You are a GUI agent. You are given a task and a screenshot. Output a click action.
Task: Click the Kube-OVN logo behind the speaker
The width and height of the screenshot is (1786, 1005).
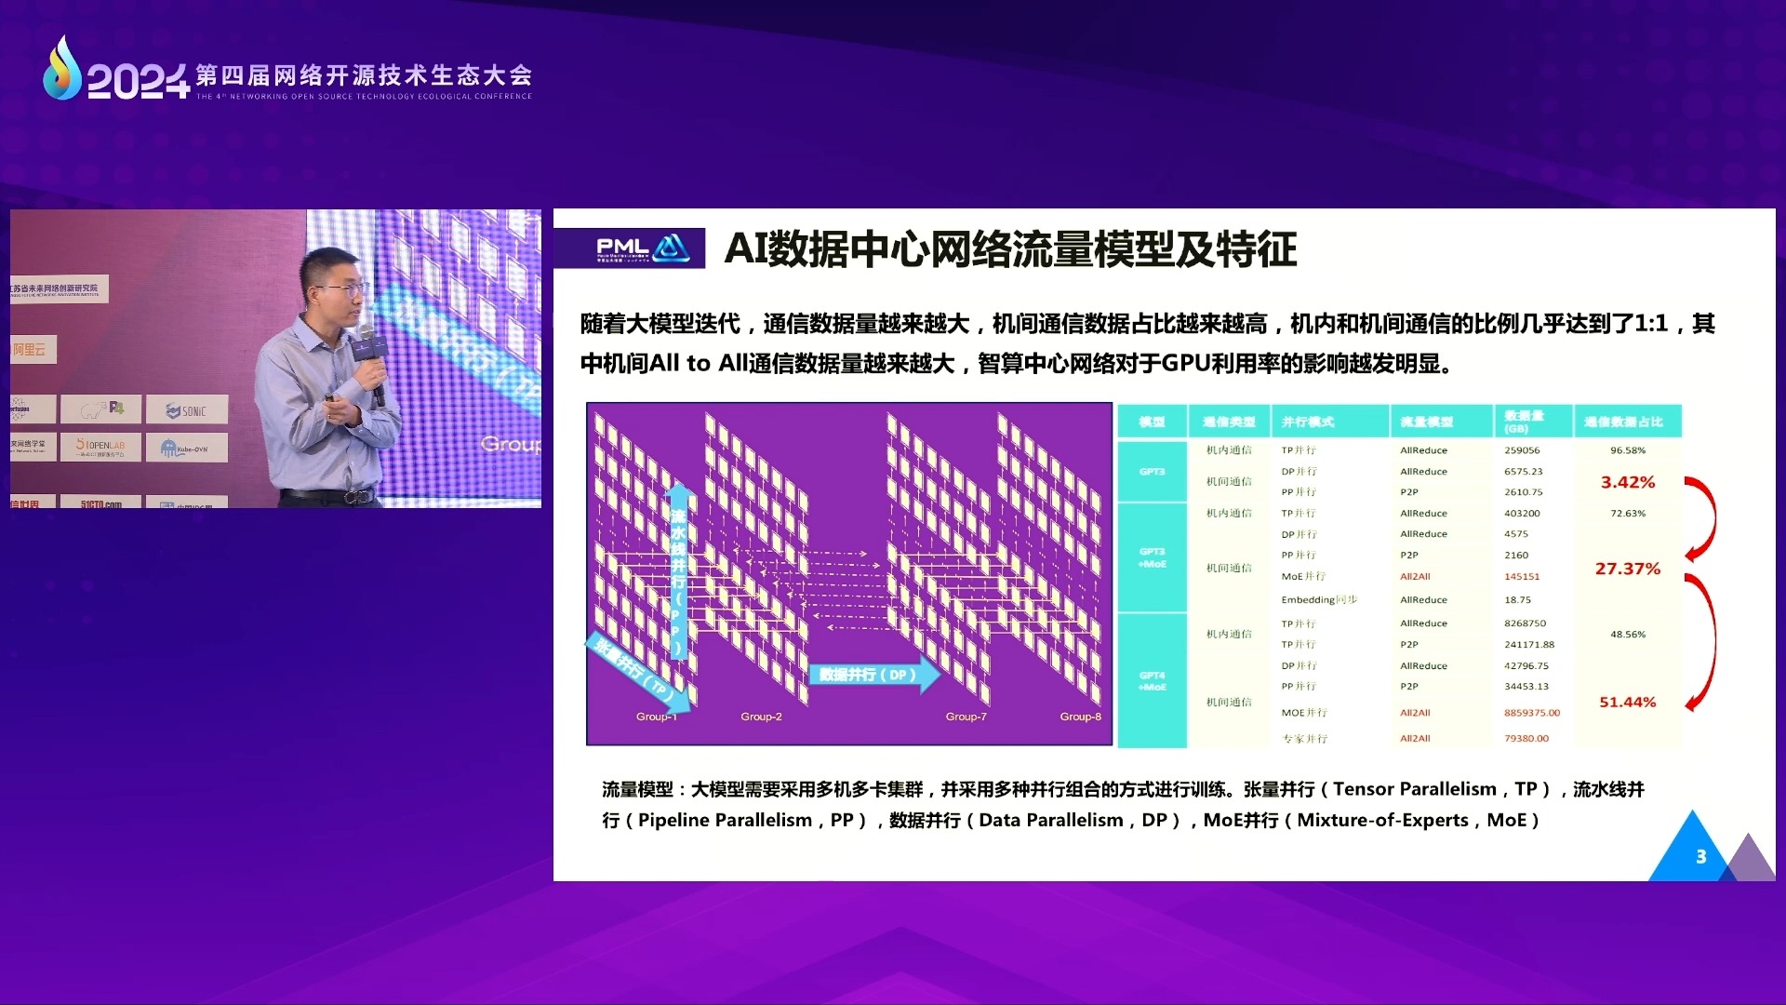point(186,448)
